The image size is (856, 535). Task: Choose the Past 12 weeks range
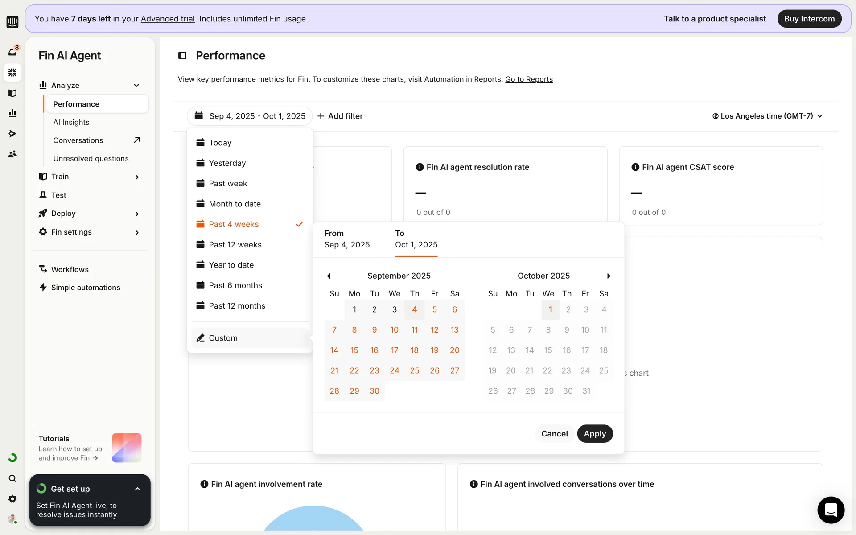(x=235, y=245)
